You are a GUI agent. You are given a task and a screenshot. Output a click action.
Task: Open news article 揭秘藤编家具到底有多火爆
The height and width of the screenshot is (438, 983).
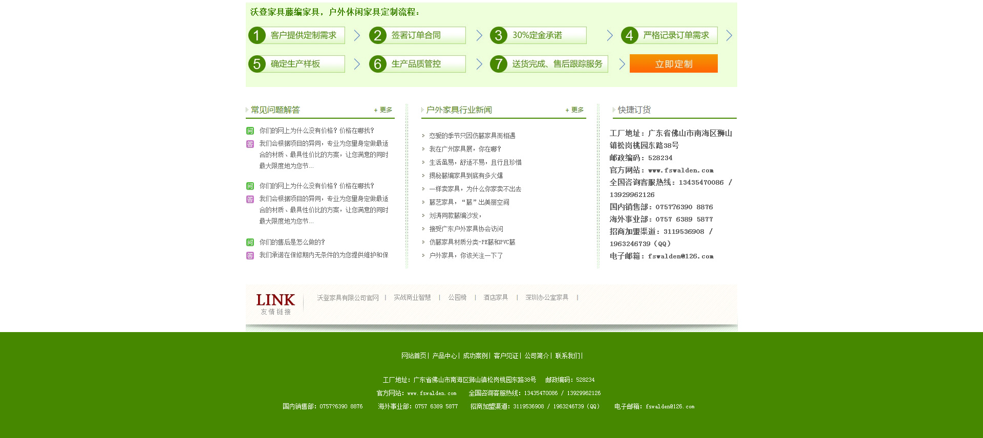click(x=466, y=176)
